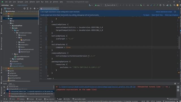Click the build.gradle.kts error file path link
This screenshot has width=181, height=102.
(x=97, y=87)
